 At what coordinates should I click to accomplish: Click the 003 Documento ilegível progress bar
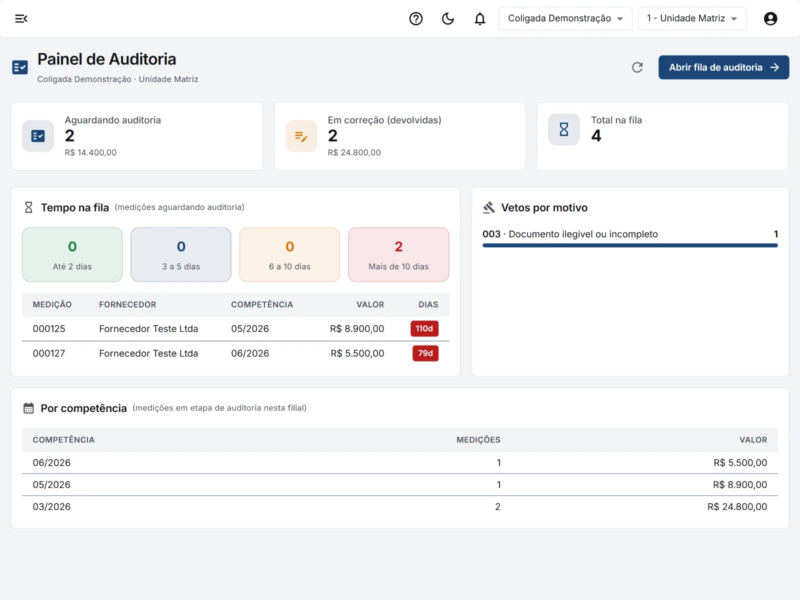click(x=630, y=245)
